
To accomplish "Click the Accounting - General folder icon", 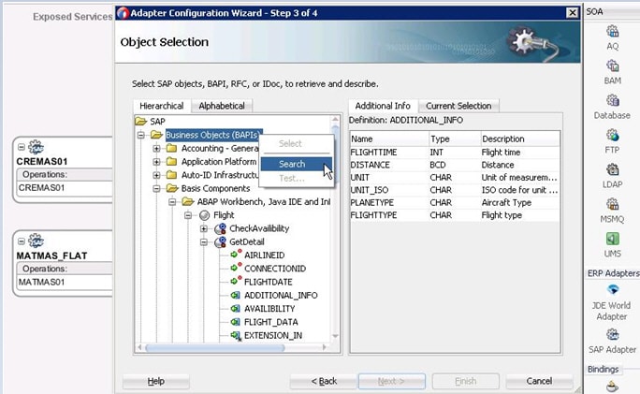I will 172,148.
